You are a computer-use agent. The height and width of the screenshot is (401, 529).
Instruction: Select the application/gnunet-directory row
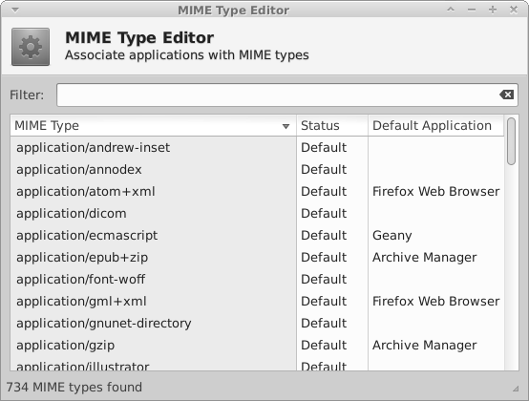pos(257,323)
